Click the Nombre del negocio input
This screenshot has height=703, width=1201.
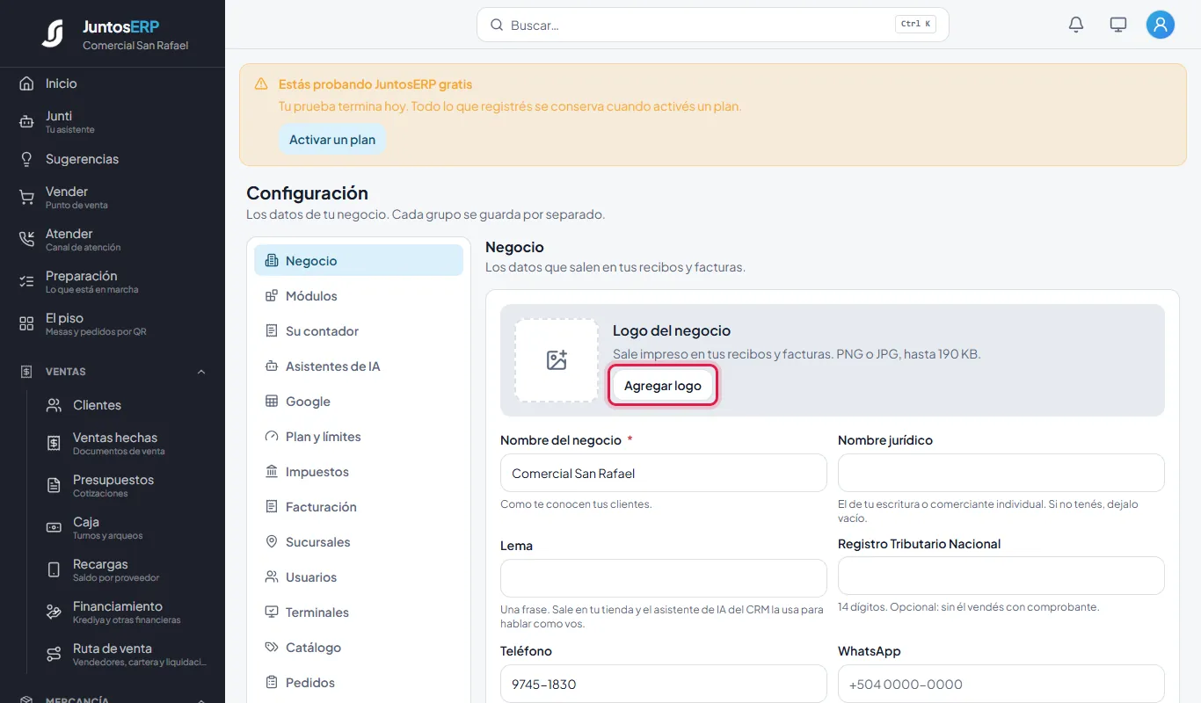pos(664,473)
